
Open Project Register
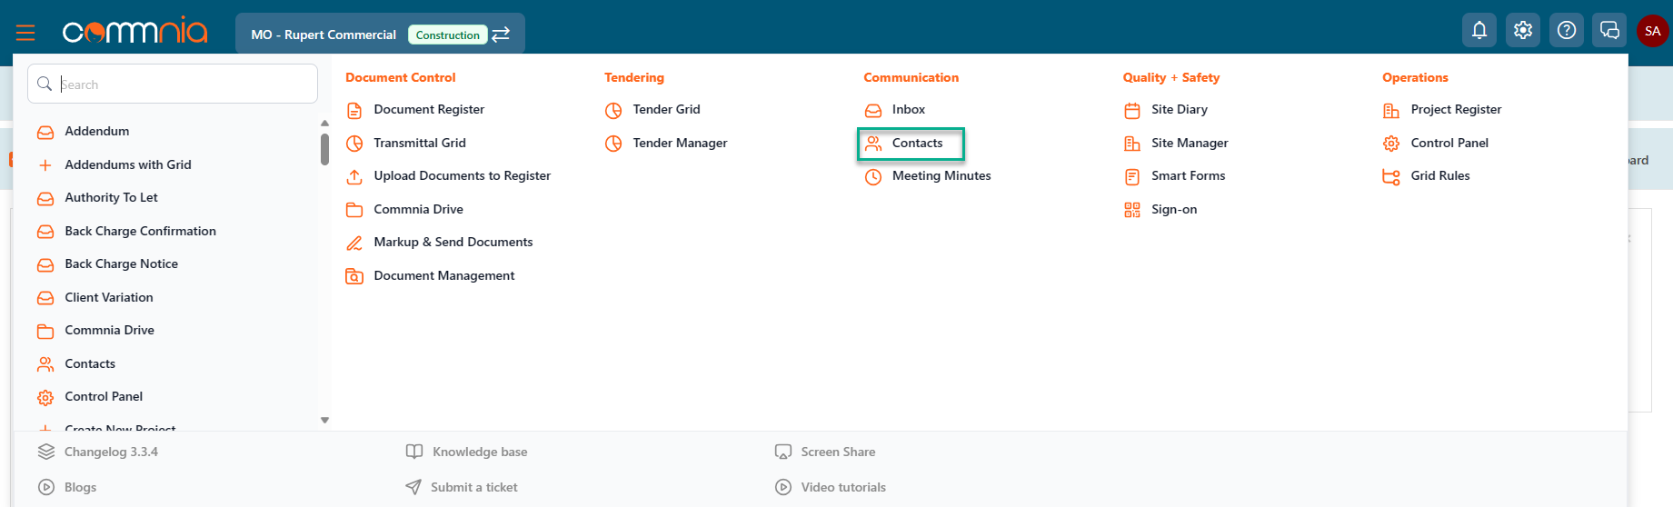pyautogui.click(x=1456, y=109)
